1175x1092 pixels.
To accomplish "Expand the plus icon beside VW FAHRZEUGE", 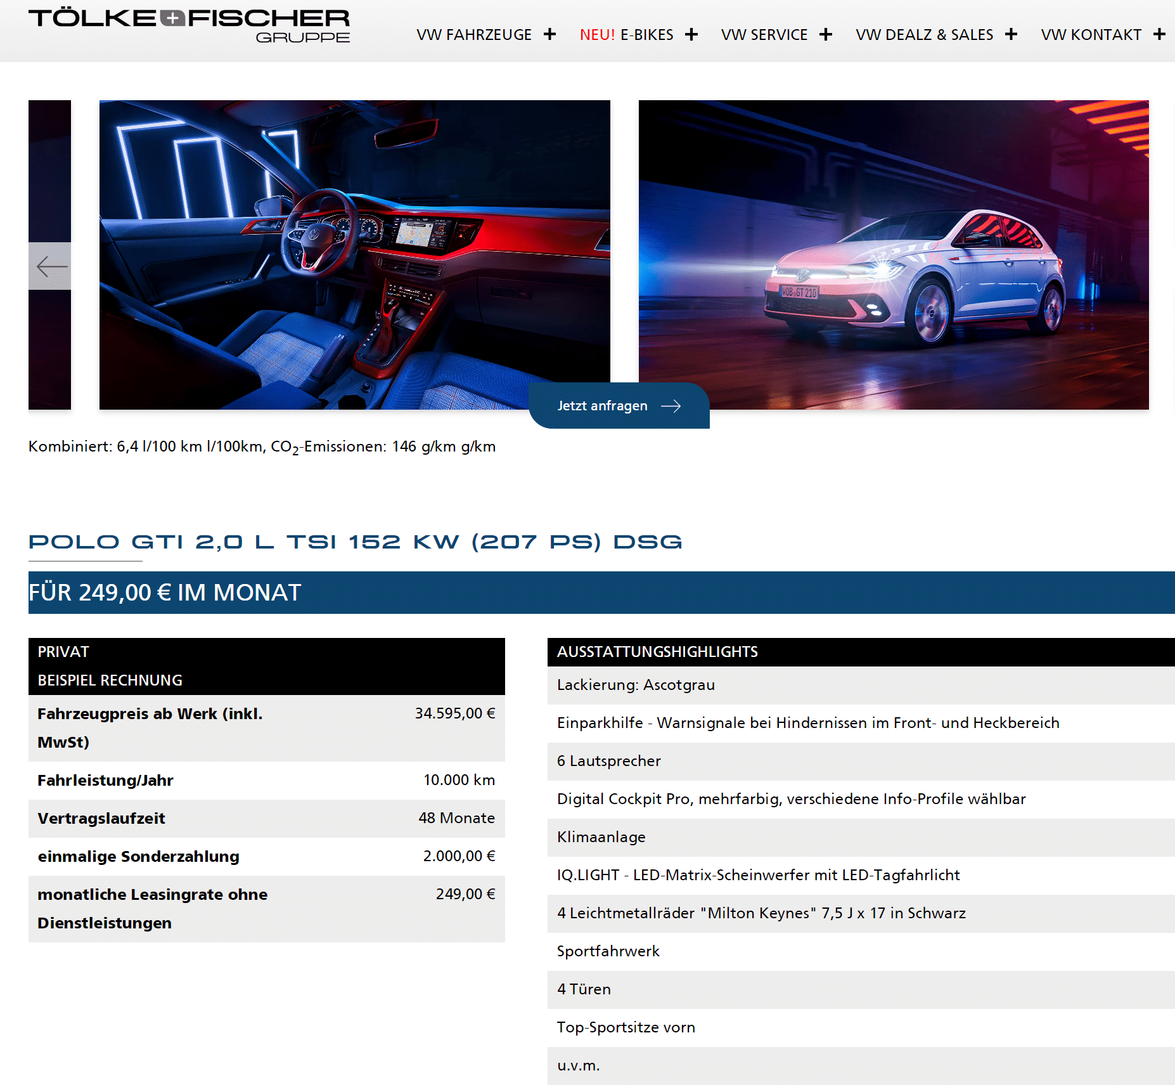I will click(x=549, y=34).
